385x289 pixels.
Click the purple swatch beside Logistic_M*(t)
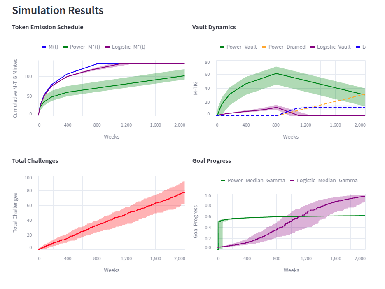click(x=108, y=47)
